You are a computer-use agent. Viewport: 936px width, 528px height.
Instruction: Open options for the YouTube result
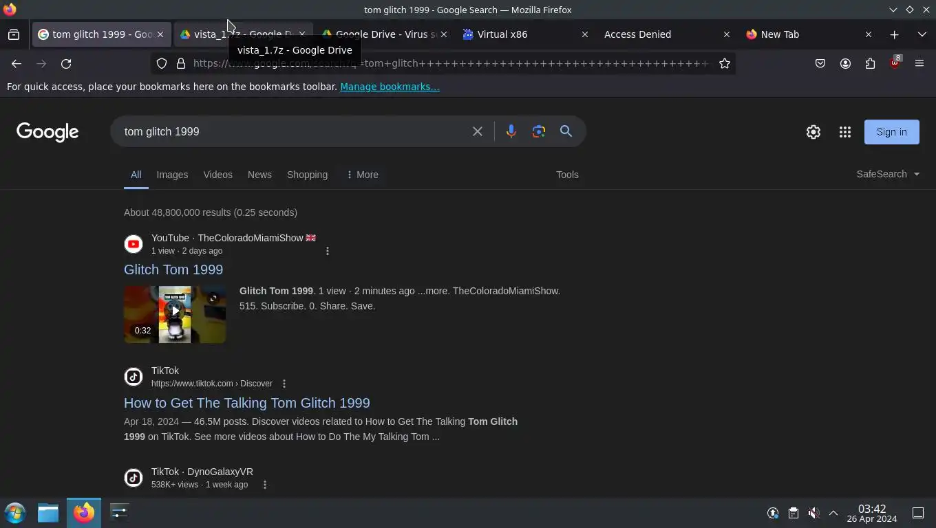click(x=328, y=251)
